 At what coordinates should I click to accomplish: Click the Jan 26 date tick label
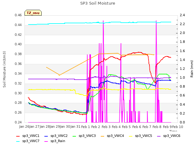(x=24, y=127)
